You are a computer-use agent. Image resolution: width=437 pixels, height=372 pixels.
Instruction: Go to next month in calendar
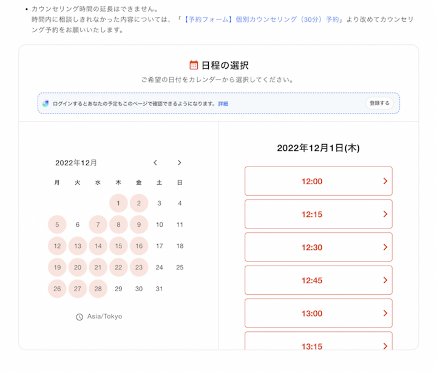(x=179, y=162)
